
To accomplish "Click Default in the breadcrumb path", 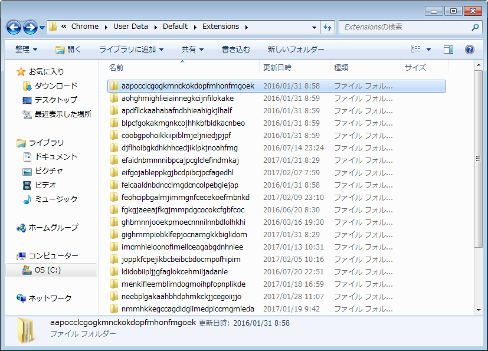I will (x=175, y=27).
